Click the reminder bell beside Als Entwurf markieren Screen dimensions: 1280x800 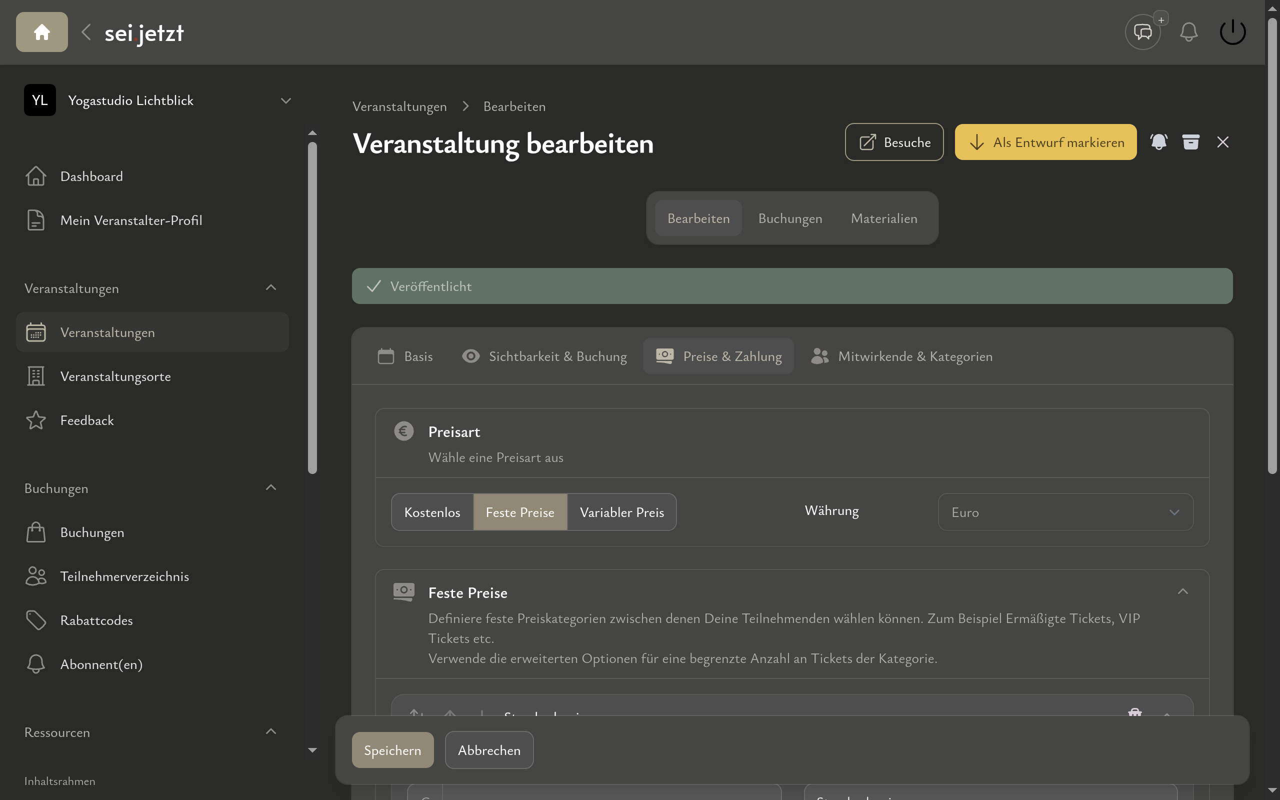1159,142
